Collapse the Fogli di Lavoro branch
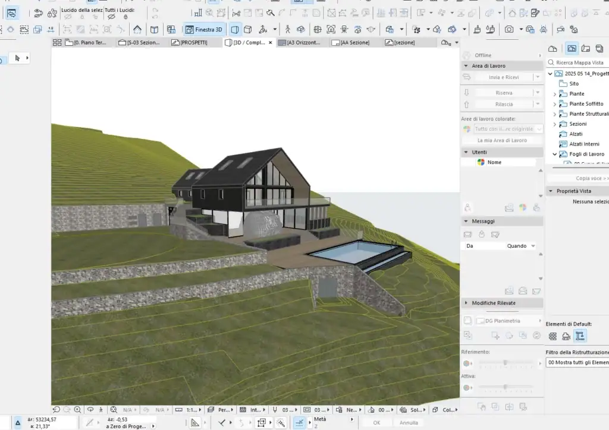Image resolution: width=609 pixels, height=430 pixels. click(x=554, y=154)
